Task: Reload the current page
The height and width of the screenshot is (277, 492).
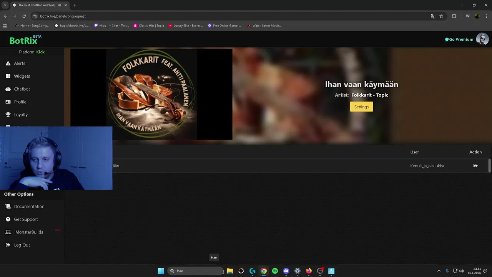Action: (24, 16)
